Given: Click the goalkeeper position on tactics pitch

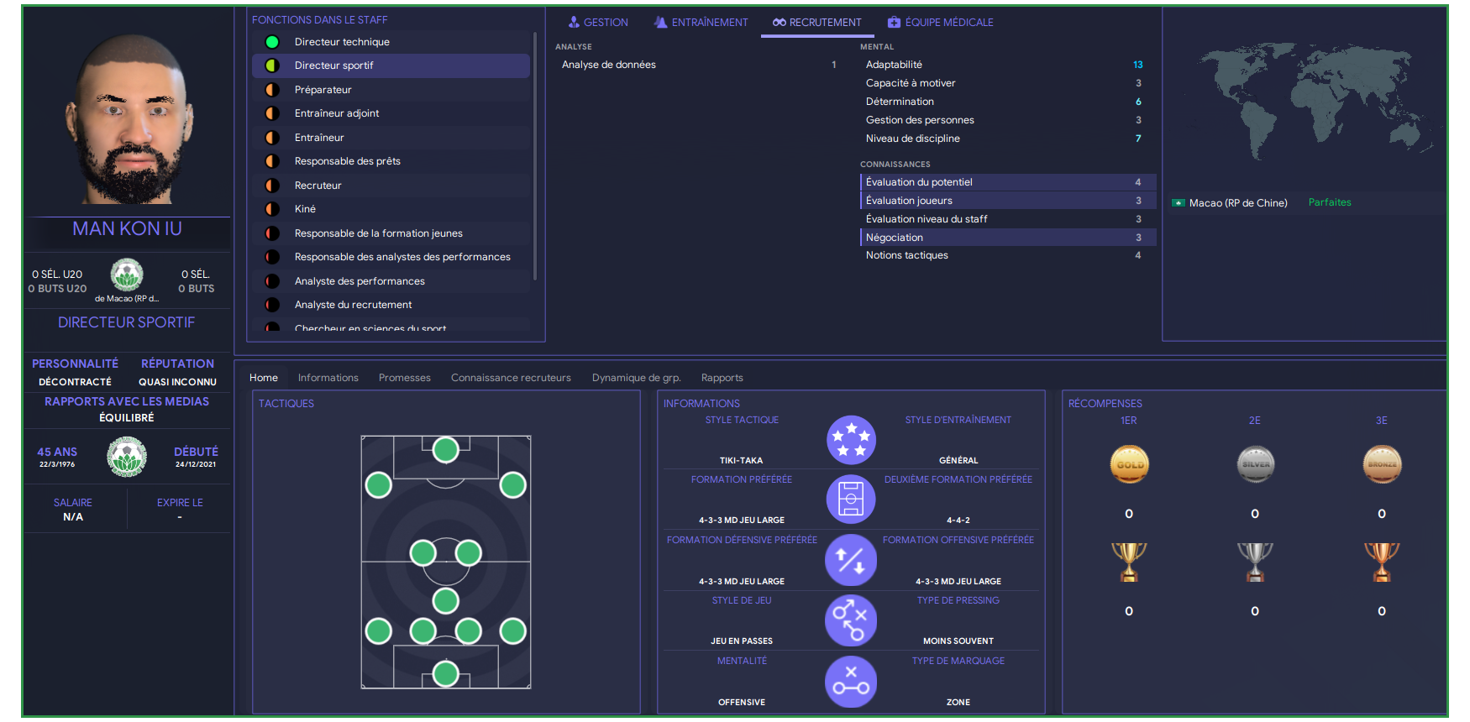Looking at the screenshot, I should (445, 673).
